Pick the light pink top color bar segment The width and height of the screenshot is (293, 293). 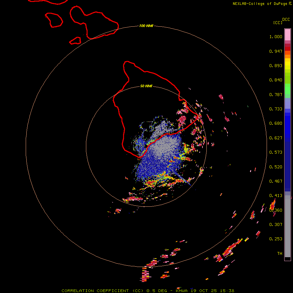click(x=287, y=35)
